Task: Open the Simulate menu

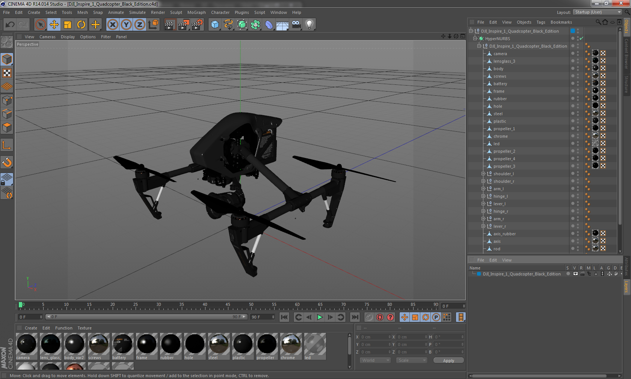Action: (x=137, y=12)
